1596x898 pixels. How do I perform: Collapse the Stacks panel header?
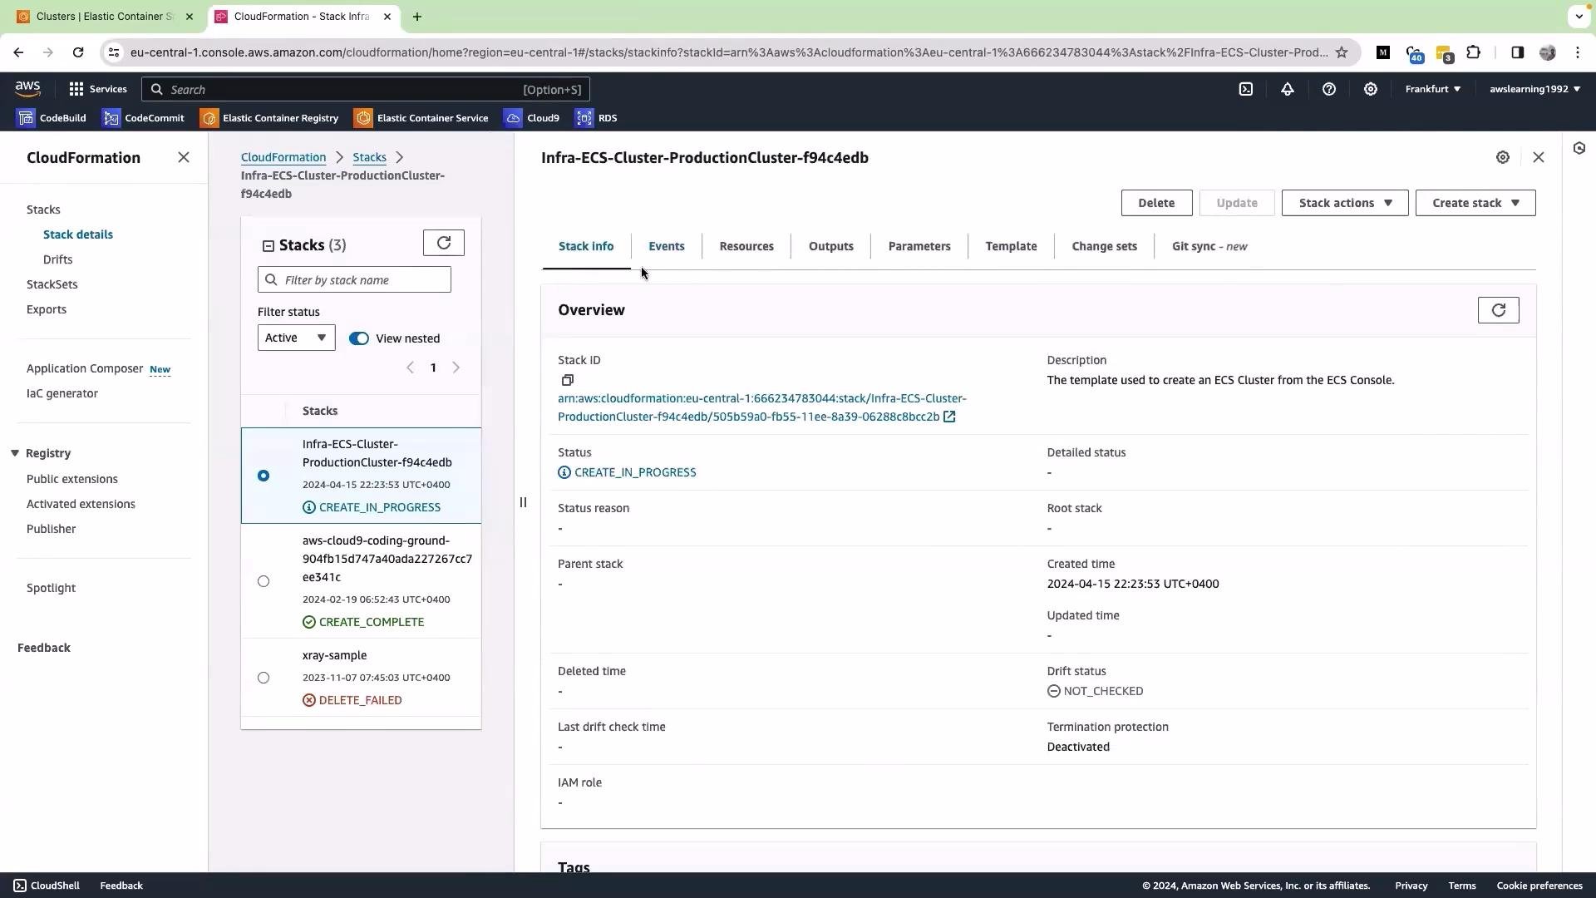pyautogui.click(x=268, y=245)
